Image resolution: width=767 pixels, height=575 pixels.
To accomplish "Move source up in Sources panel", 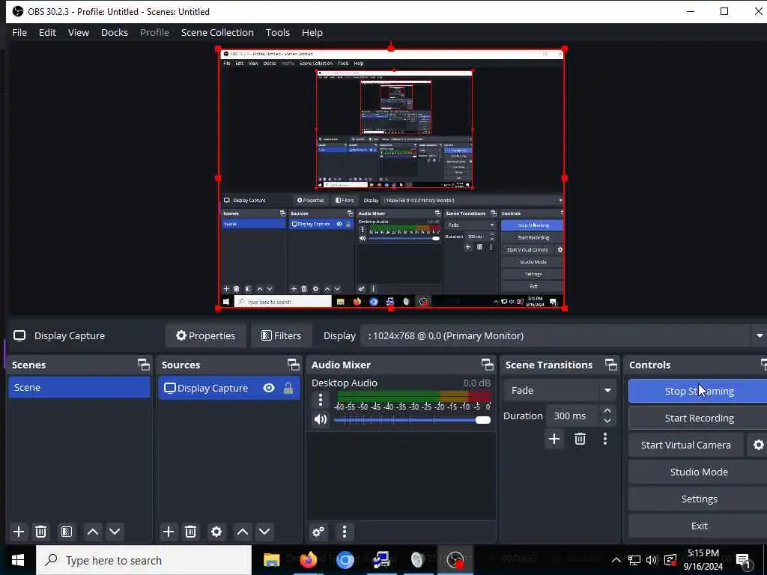I will pos(243,532).
